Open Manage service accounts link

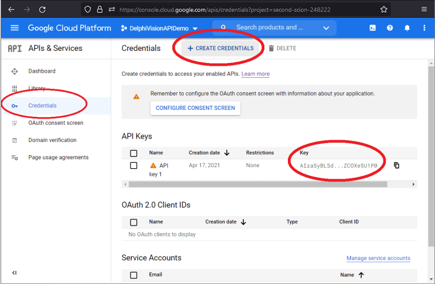pos(378,258)
